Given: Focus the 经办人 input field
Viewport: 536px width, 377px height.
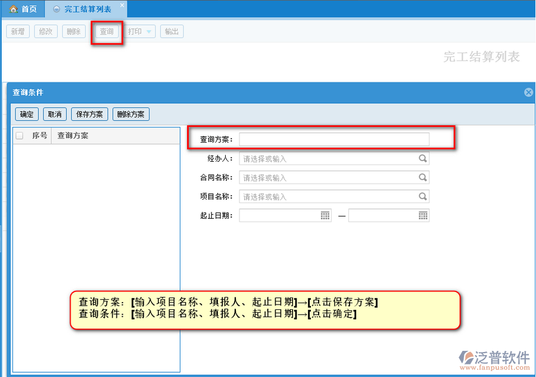Looking at the screenshot, I should 334,158.
